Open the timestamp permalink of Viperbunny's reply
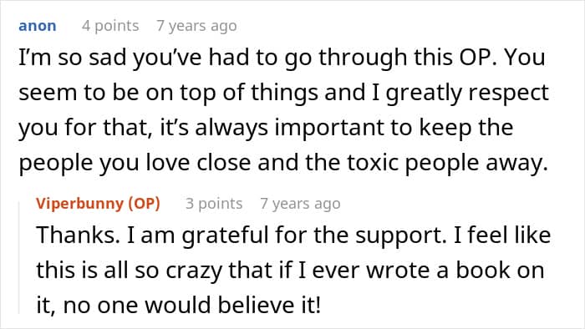This screenshot has height=329, width=585. 300,204
